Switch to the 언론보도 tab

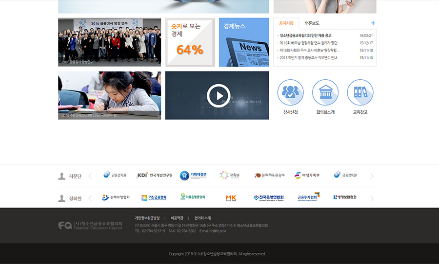coord(312,23)
